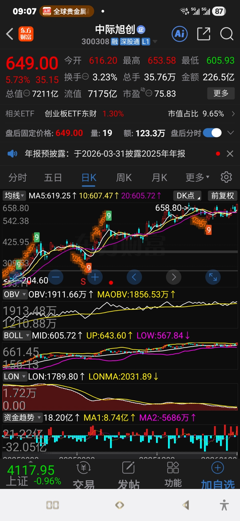Tap the 更多 quote details button
The image size is (240, 521).
(x=221, y=93)
